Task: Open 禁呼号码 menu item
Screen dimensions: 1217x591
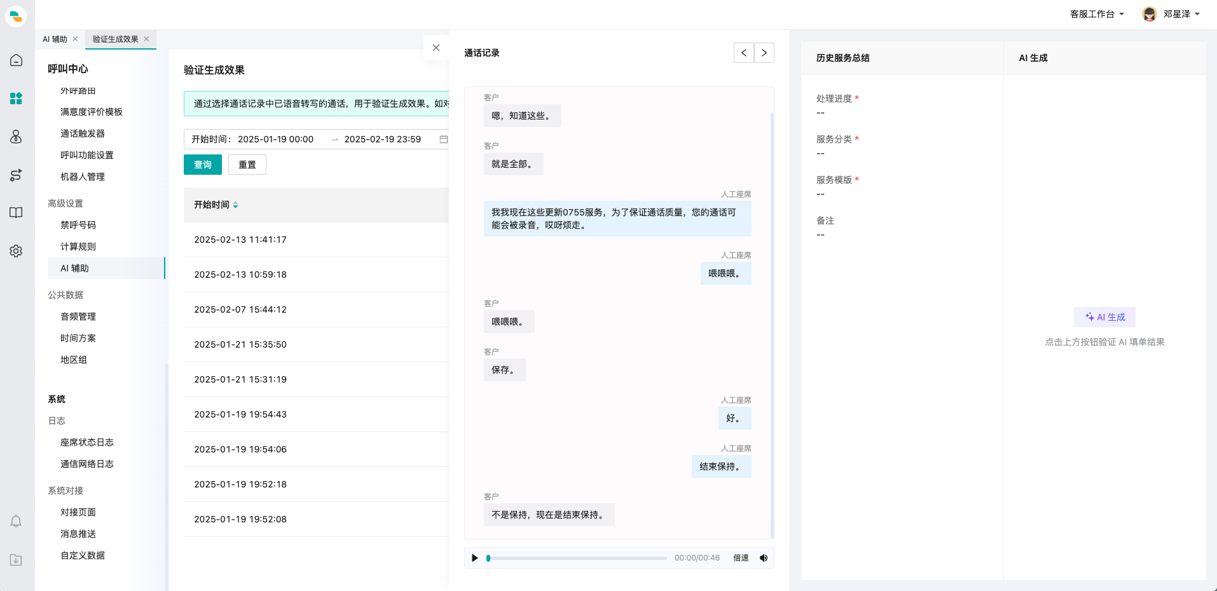Action: 78,225
